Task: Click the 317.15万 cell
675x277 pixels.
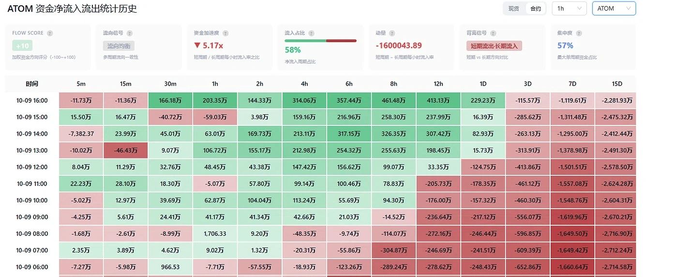Action: point(349,134)
